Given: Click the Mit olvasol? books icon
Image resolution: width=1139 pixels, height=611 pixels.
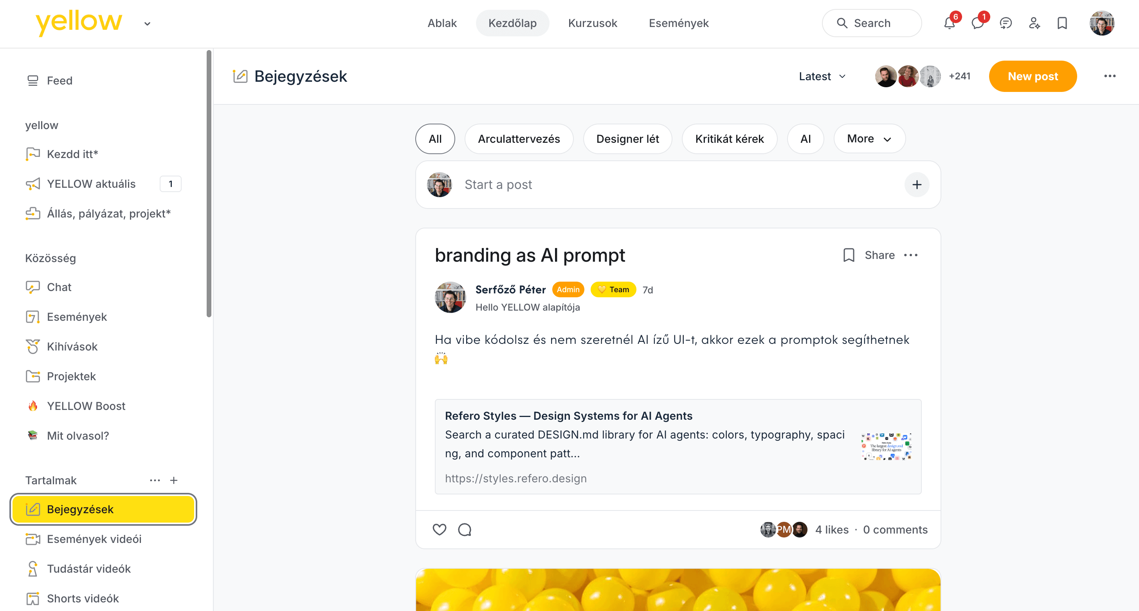Looking at the screenshot, I should [x=33, y=435].
